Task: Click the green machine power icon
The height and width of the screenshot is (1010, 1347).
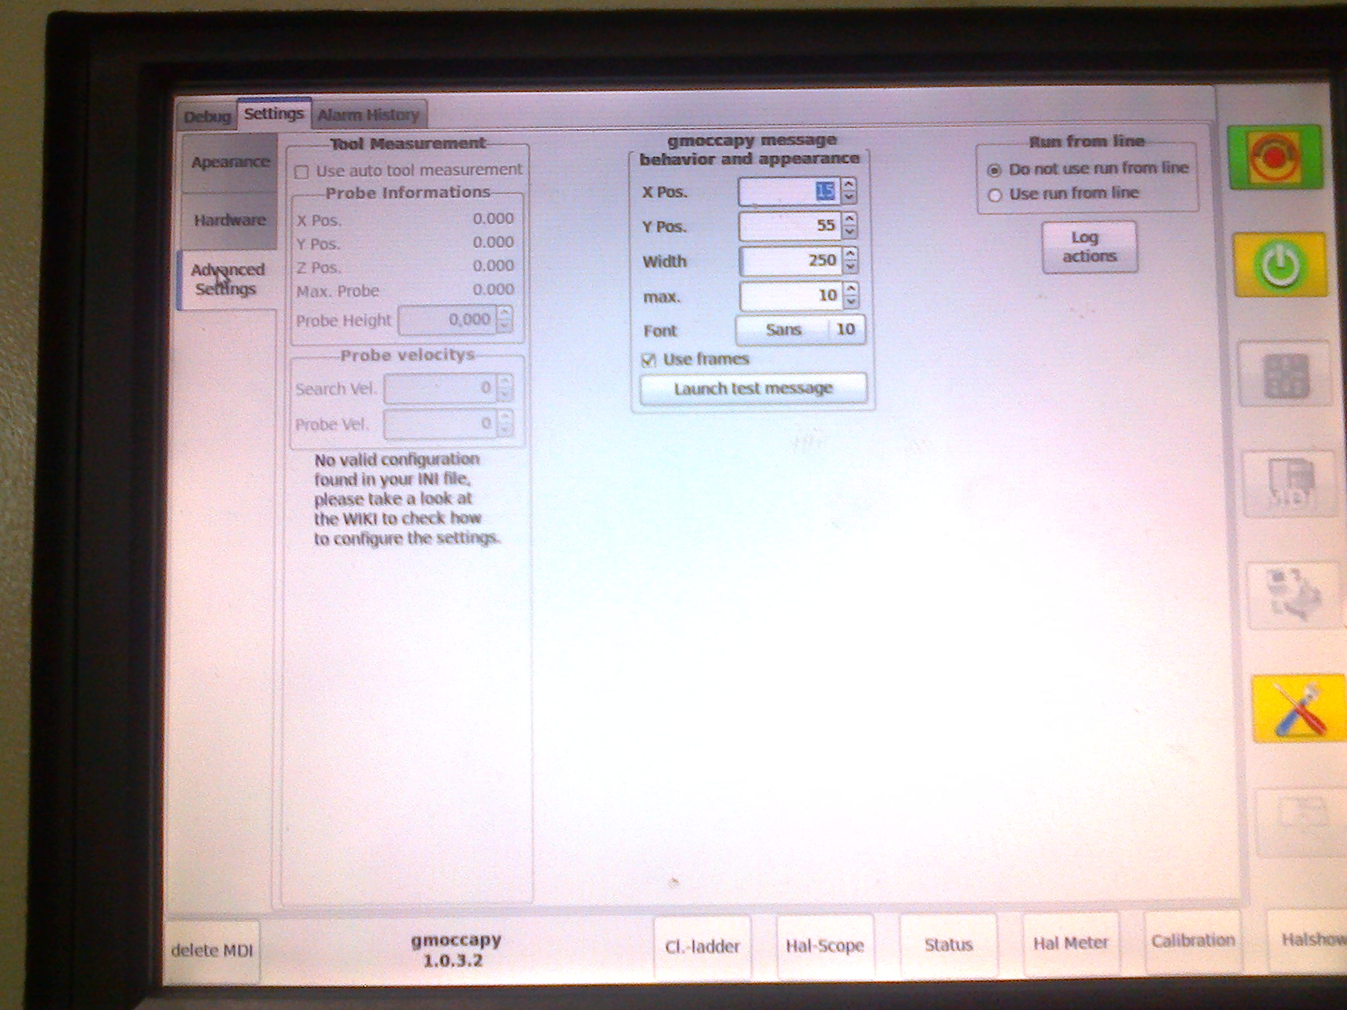Action: (x=1279, y=265)
